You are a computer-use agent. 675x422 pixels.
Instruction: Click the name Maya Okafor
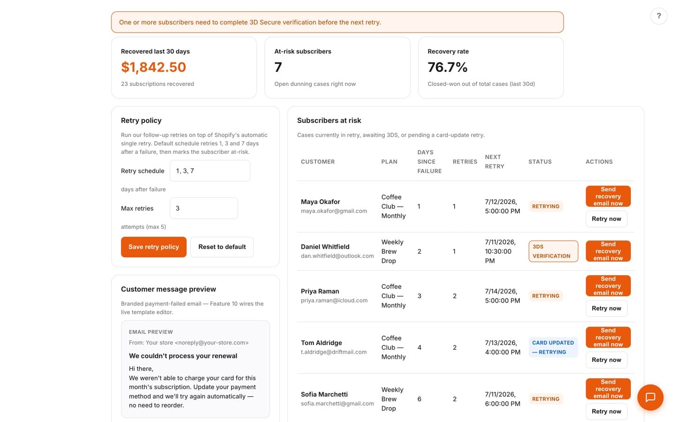pos(320,202)
